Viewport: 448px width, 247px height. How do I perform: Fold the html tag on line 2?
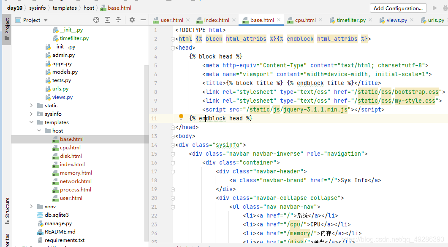[x=173, y=39]
